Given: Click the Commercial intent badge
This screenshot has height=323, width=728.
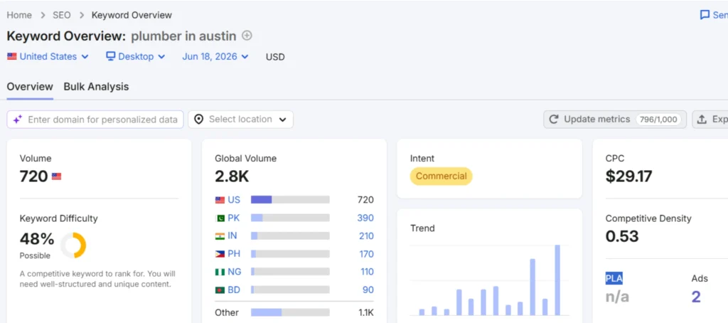Looking at the screenshot, I should pos(441,176).
